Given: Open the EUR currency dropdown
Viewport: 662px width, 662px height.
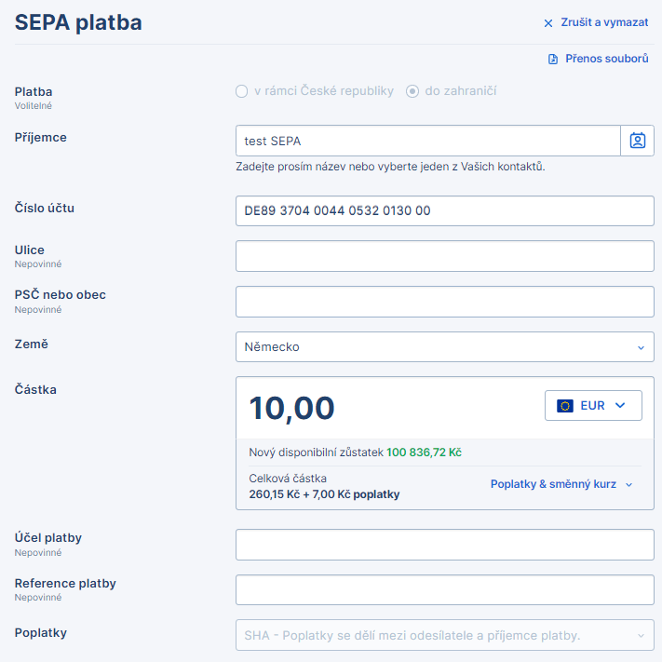Looking at the screenshot, I should click(x=593, y=406).
